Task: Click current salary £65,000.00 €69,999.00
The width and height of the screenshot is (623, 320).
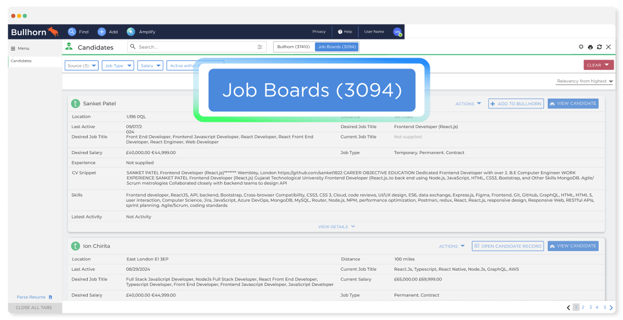Action: (418, 279)
